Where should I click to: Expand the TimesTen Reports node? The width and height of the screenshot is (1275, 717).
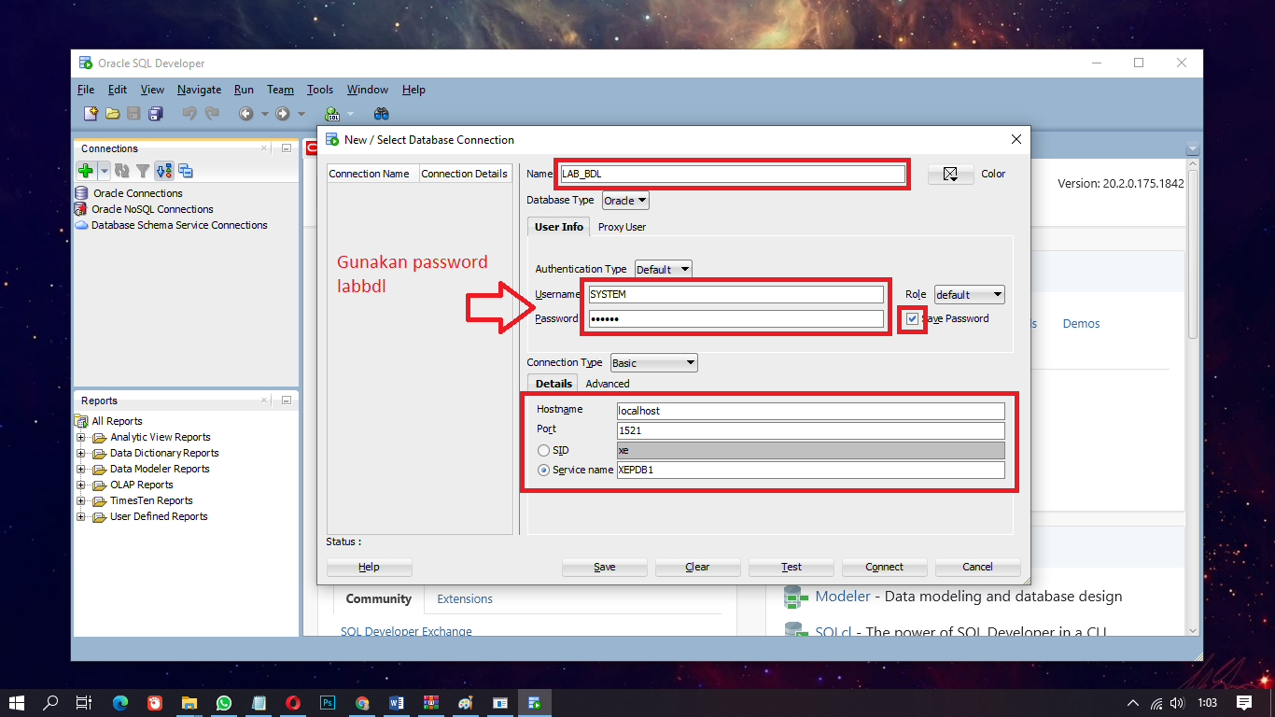81,501
